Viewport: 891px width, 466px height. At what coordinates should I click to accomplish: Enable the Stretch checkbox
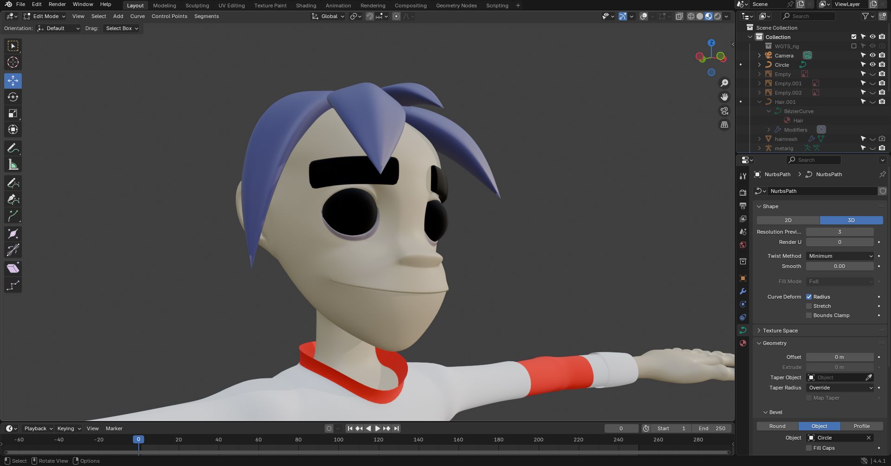point(809,306)
